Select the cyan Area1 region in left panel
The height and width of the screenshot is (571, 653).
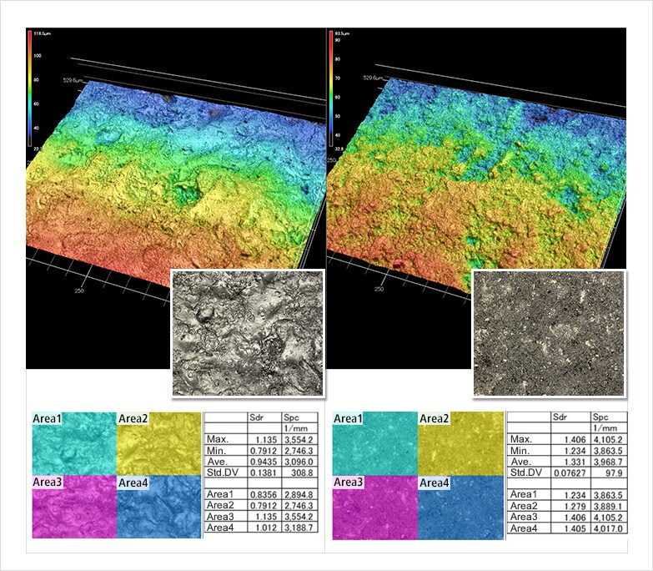73,442
